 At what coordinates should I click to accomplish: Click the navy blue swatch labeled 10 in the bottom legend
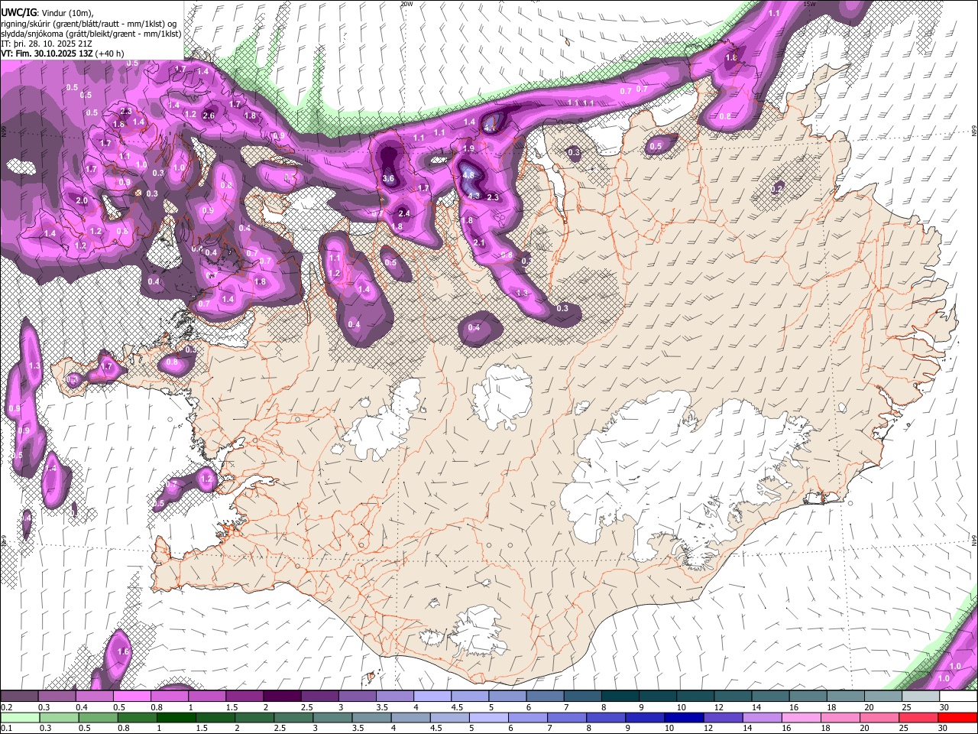683,717
